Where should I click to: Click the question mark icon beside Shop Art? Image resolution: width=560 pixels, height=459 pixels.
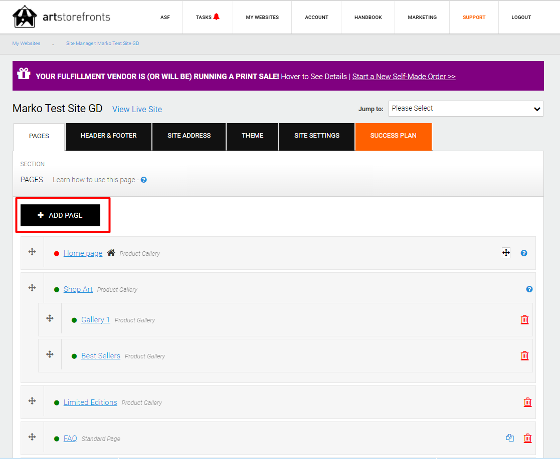(529, 289)
